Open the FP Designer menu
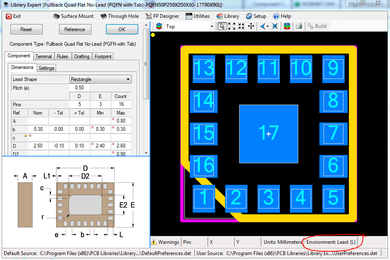 point(162,16)
